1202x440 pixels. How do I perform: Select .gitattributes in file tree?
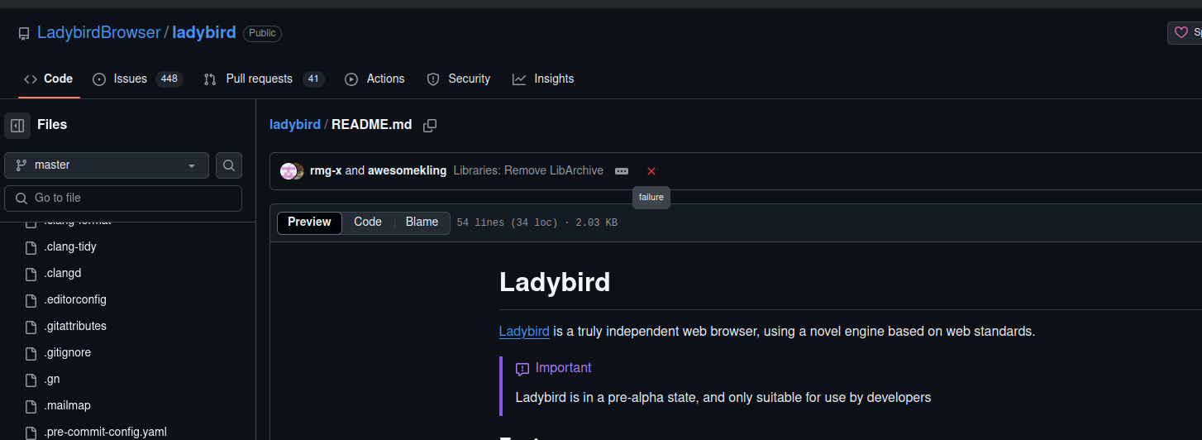tap(75, 327)
